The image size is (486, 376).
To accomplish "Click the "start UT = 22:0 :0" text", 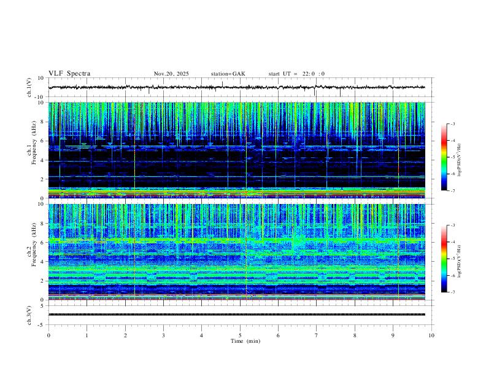I will click(296, 74).
